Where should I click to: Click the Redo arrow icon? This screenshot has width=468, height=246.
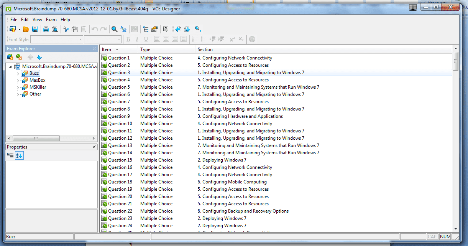(x=103, y=29)
